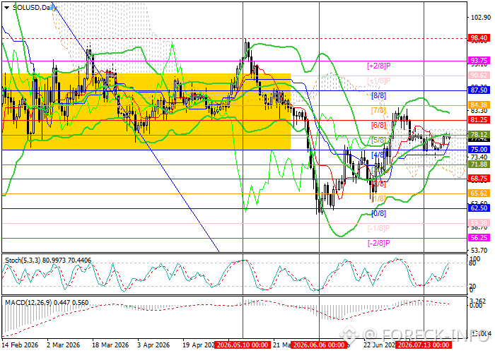Select the 84.38 orange price label

(479, 105)
